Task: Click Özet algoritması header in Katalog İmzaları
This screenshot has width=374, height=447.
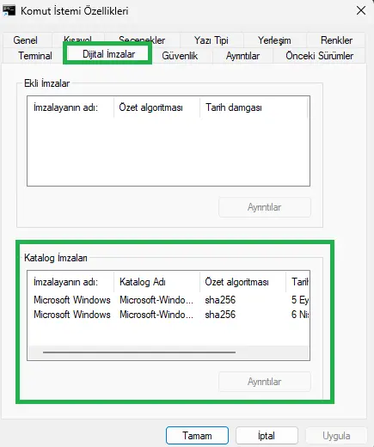Action: [242, 282]
